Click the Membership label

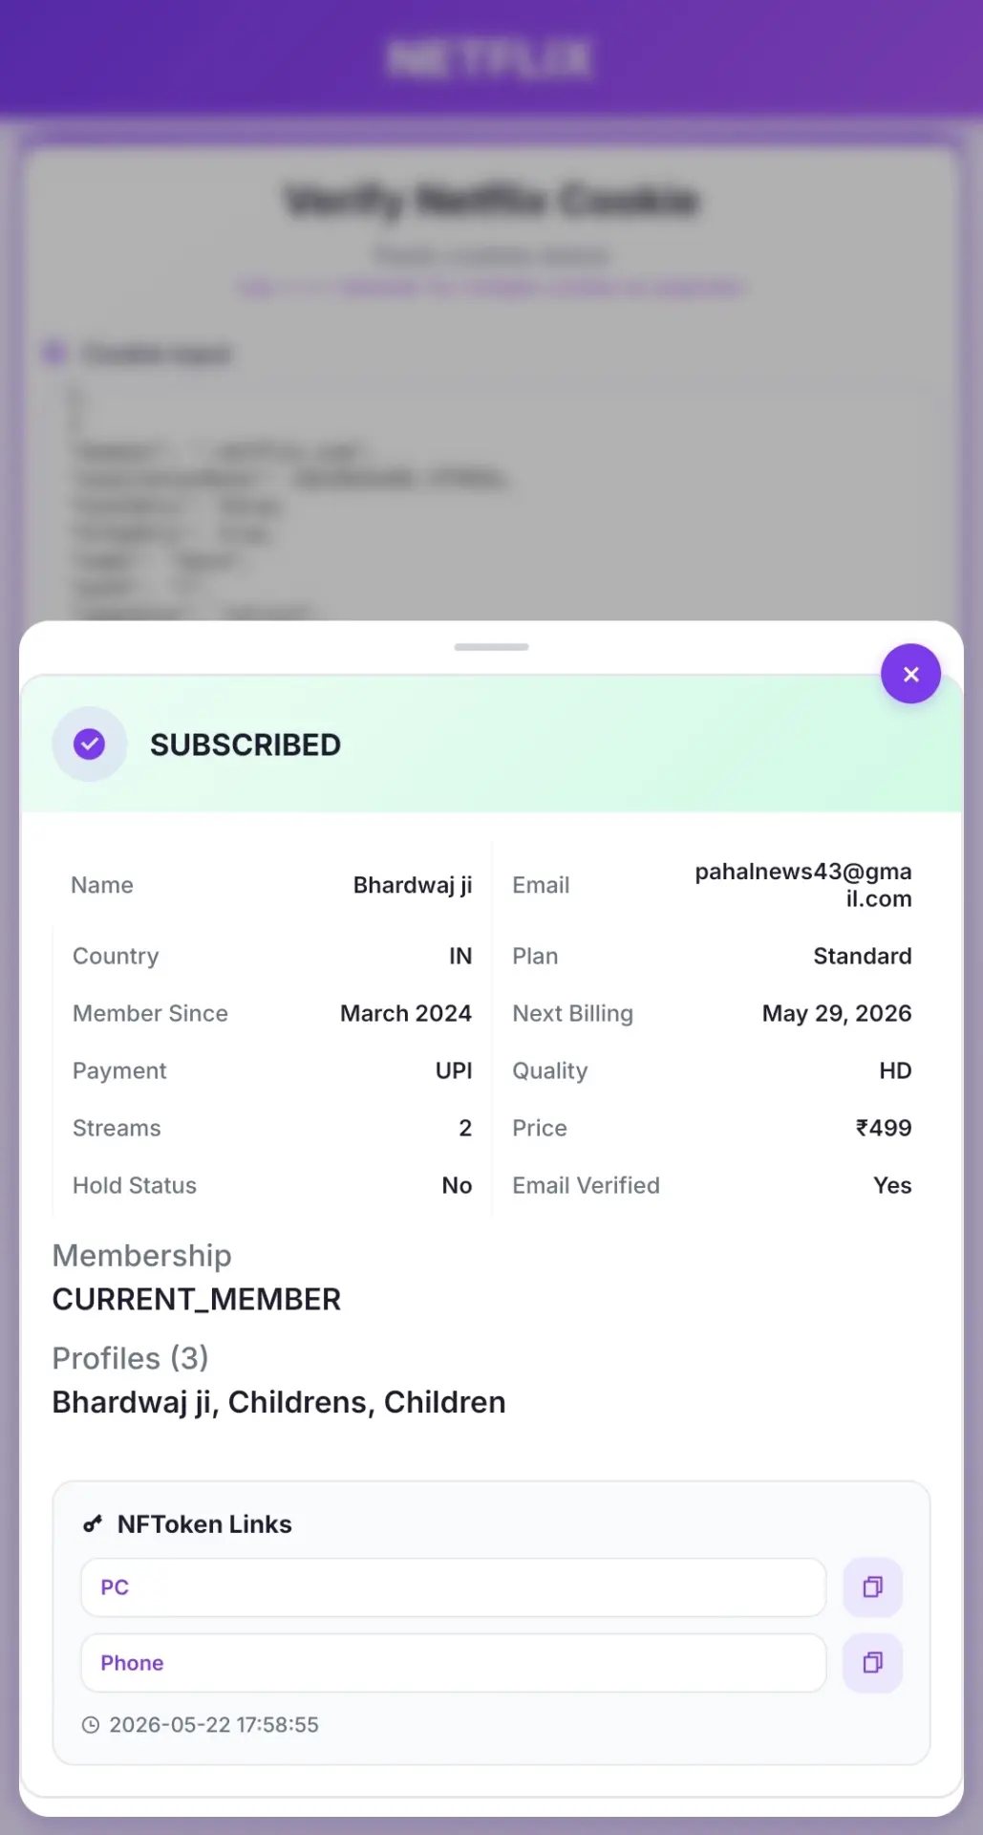(x=141, y=1256)
